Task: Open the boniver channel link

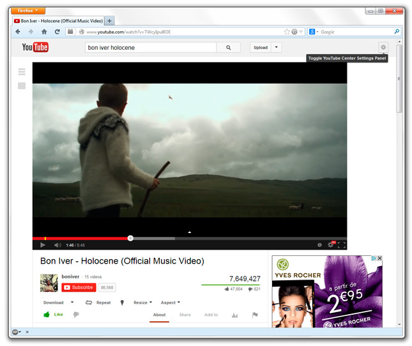Action: pyautogui.click(x=70, y=276)
